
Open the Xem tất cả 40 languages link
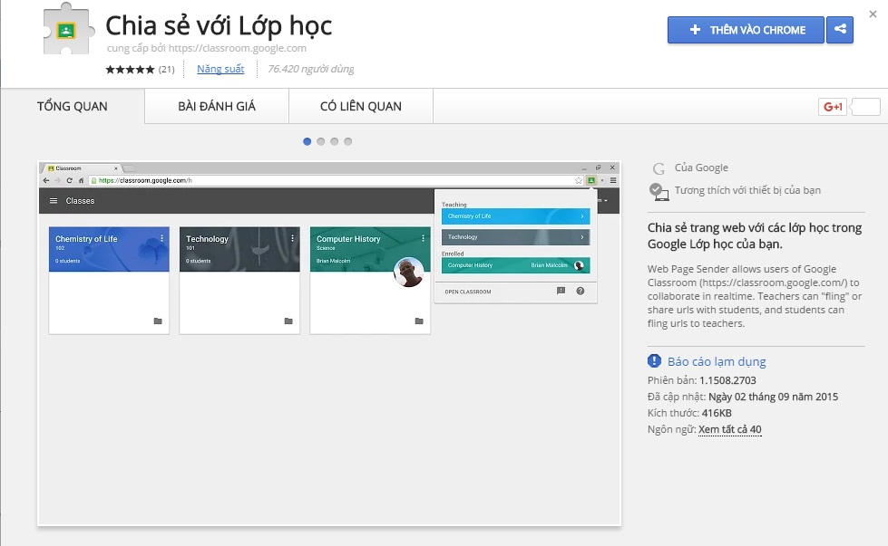pos(729,429)
